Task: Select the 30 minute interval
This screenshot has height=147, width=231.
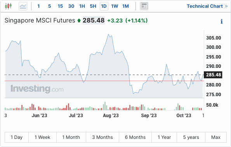Action: (x=71, y=6)
